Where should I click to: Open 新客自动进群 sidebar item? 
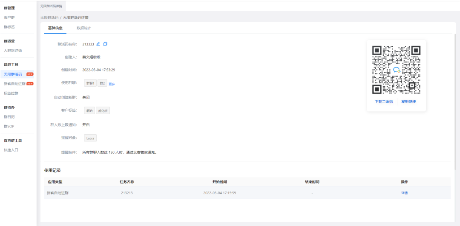[x=14, y=84]
